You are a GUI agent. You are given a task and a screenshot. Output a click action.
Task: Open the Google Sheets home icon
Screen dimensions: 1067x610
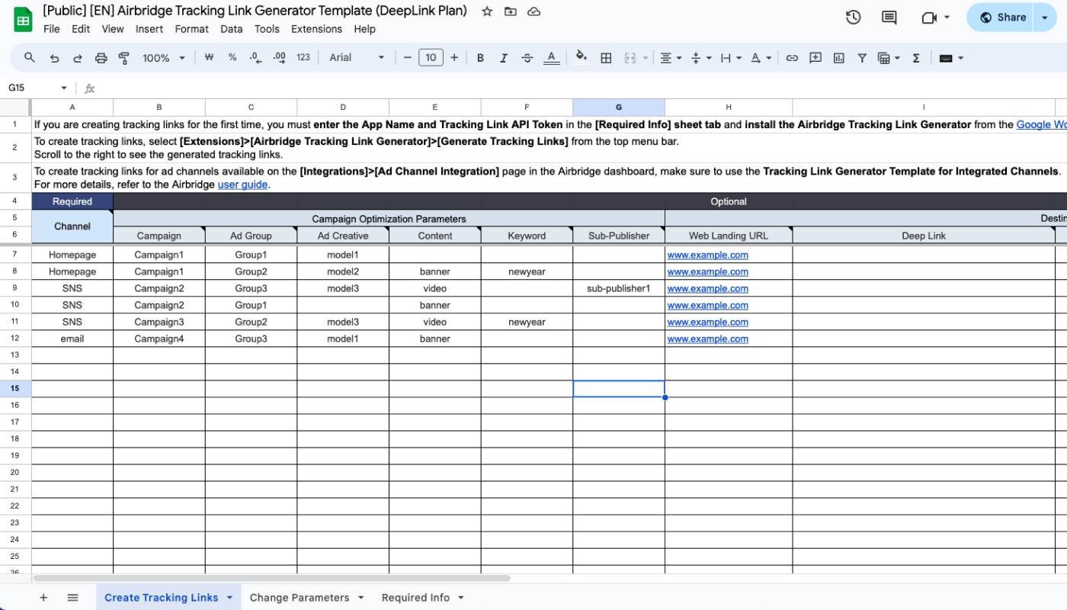(x=23, y=20)
